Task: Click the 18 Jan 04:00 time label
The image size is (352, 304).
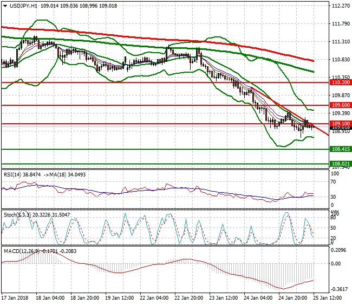Action: click(50, 298)
